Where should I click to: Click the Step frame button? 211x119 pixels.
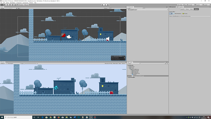[108, 5]
